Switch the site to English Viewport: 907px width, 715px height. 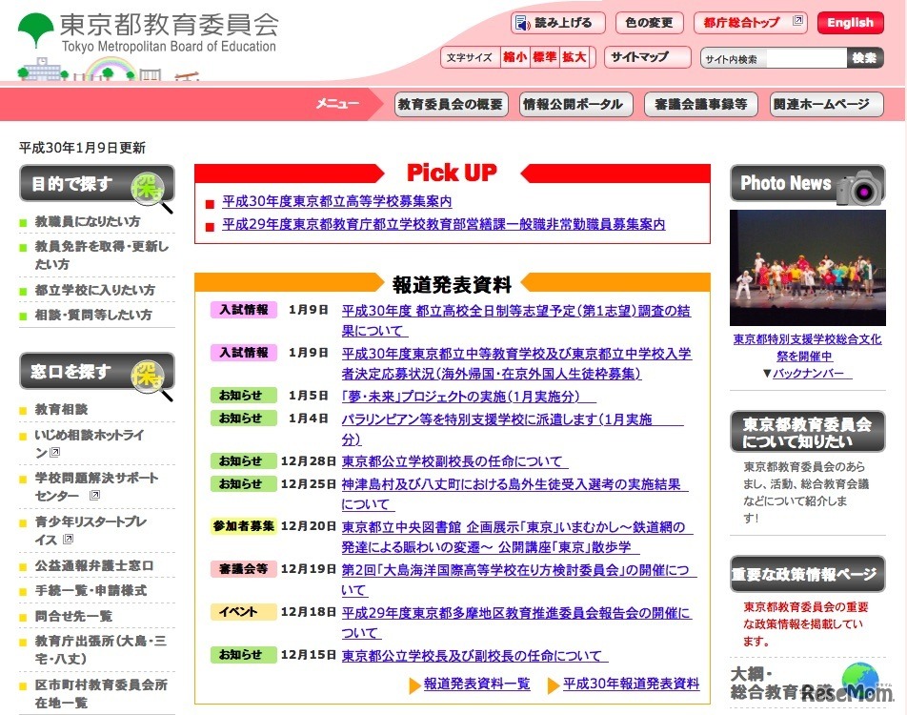point(849,22)
